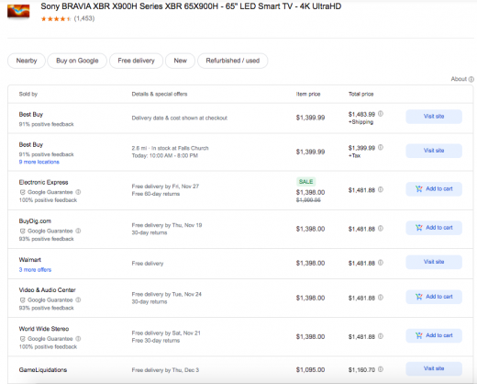
Task: Expand 9 more locations for Best Buy
Action: [x=39, y=162]
